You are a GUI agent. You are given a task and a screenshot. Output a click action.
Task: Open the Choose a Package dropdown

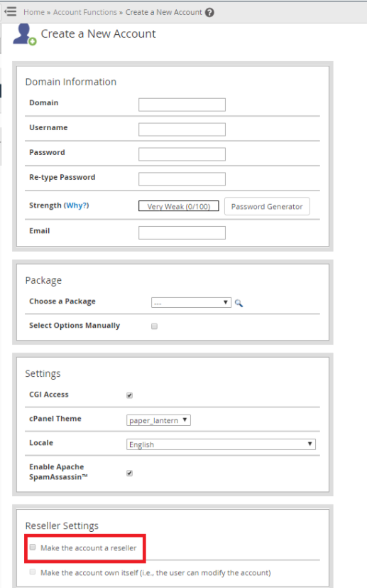coord(191,303)
